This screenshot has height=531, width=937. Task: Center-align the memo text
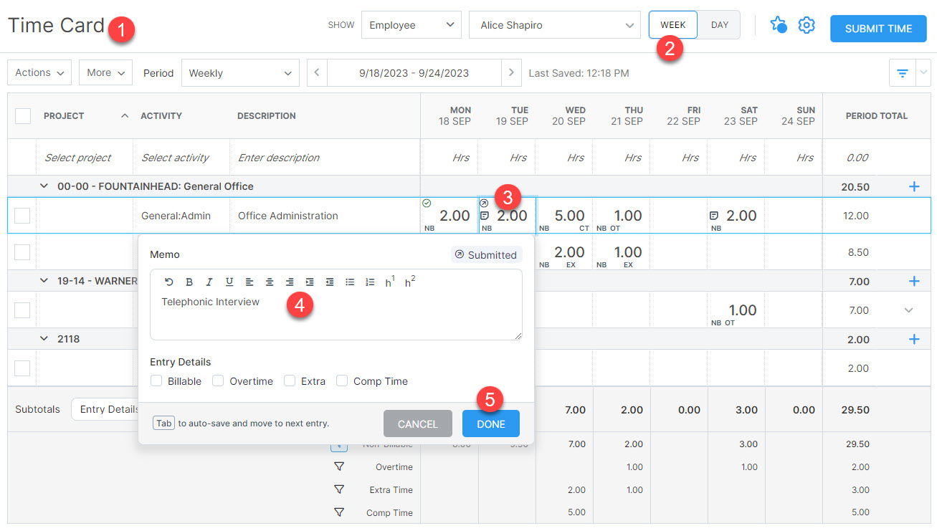pos(269,282)
